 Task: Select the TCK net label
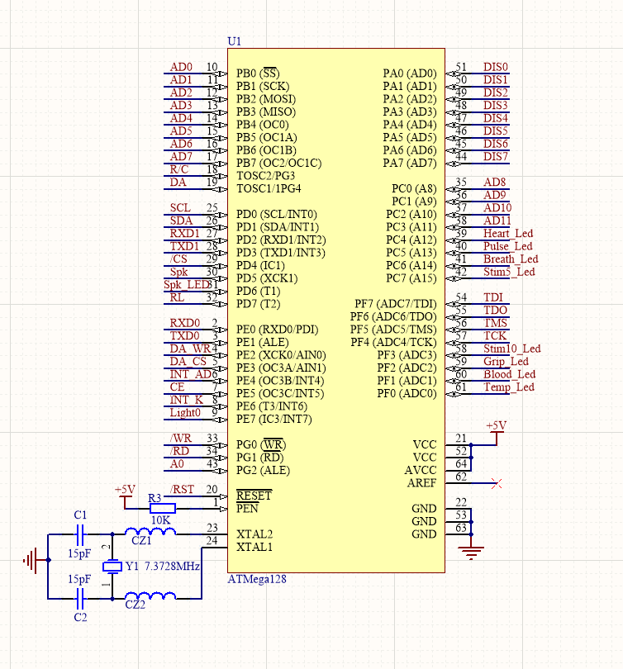pos(495,336)
